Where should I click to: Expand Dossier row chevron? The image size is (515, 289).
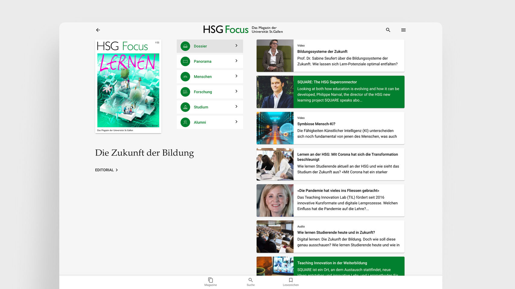click(237, 46)
